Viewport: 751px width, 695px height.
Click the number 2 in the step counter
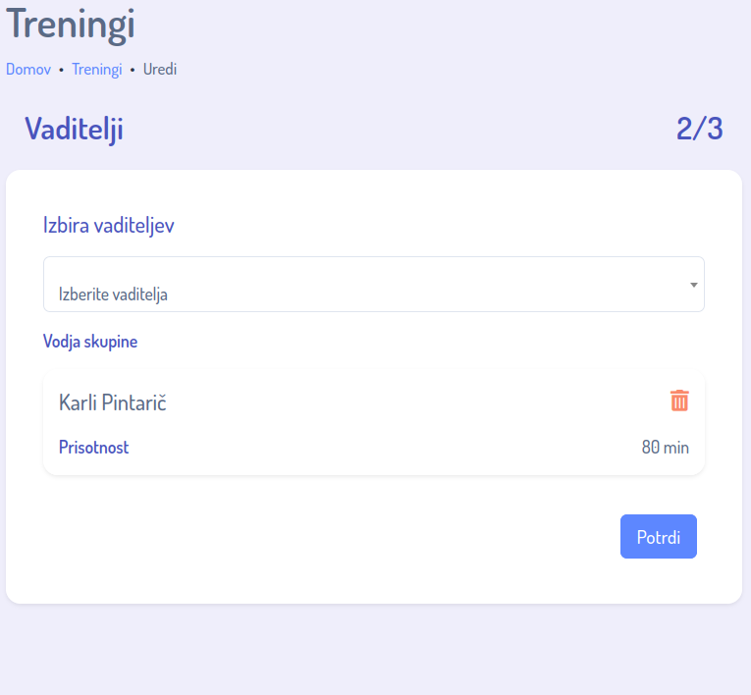[x=685, y=129]
